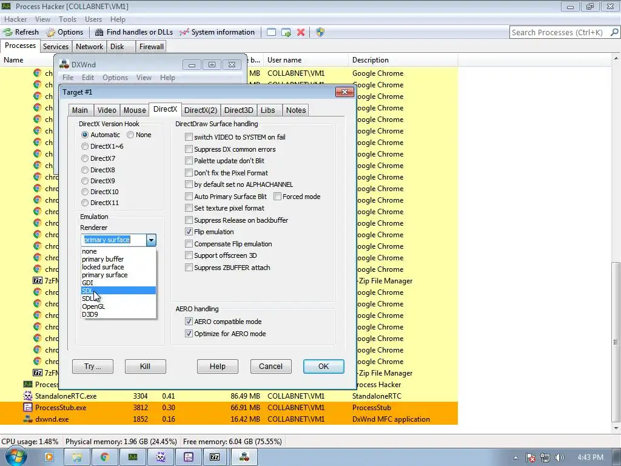This screenshot has height=466, width=621.
Task: Switch to Process Hacker taskbar button
Action: pos(133,457)
